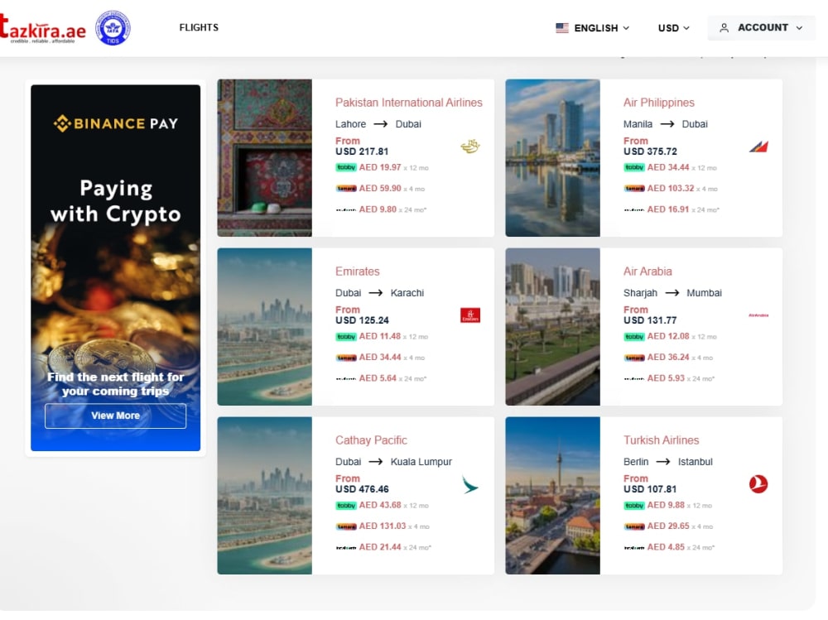
Task: Click the Sharjah cityscape thumbnail image
Action: click(553, 327)
